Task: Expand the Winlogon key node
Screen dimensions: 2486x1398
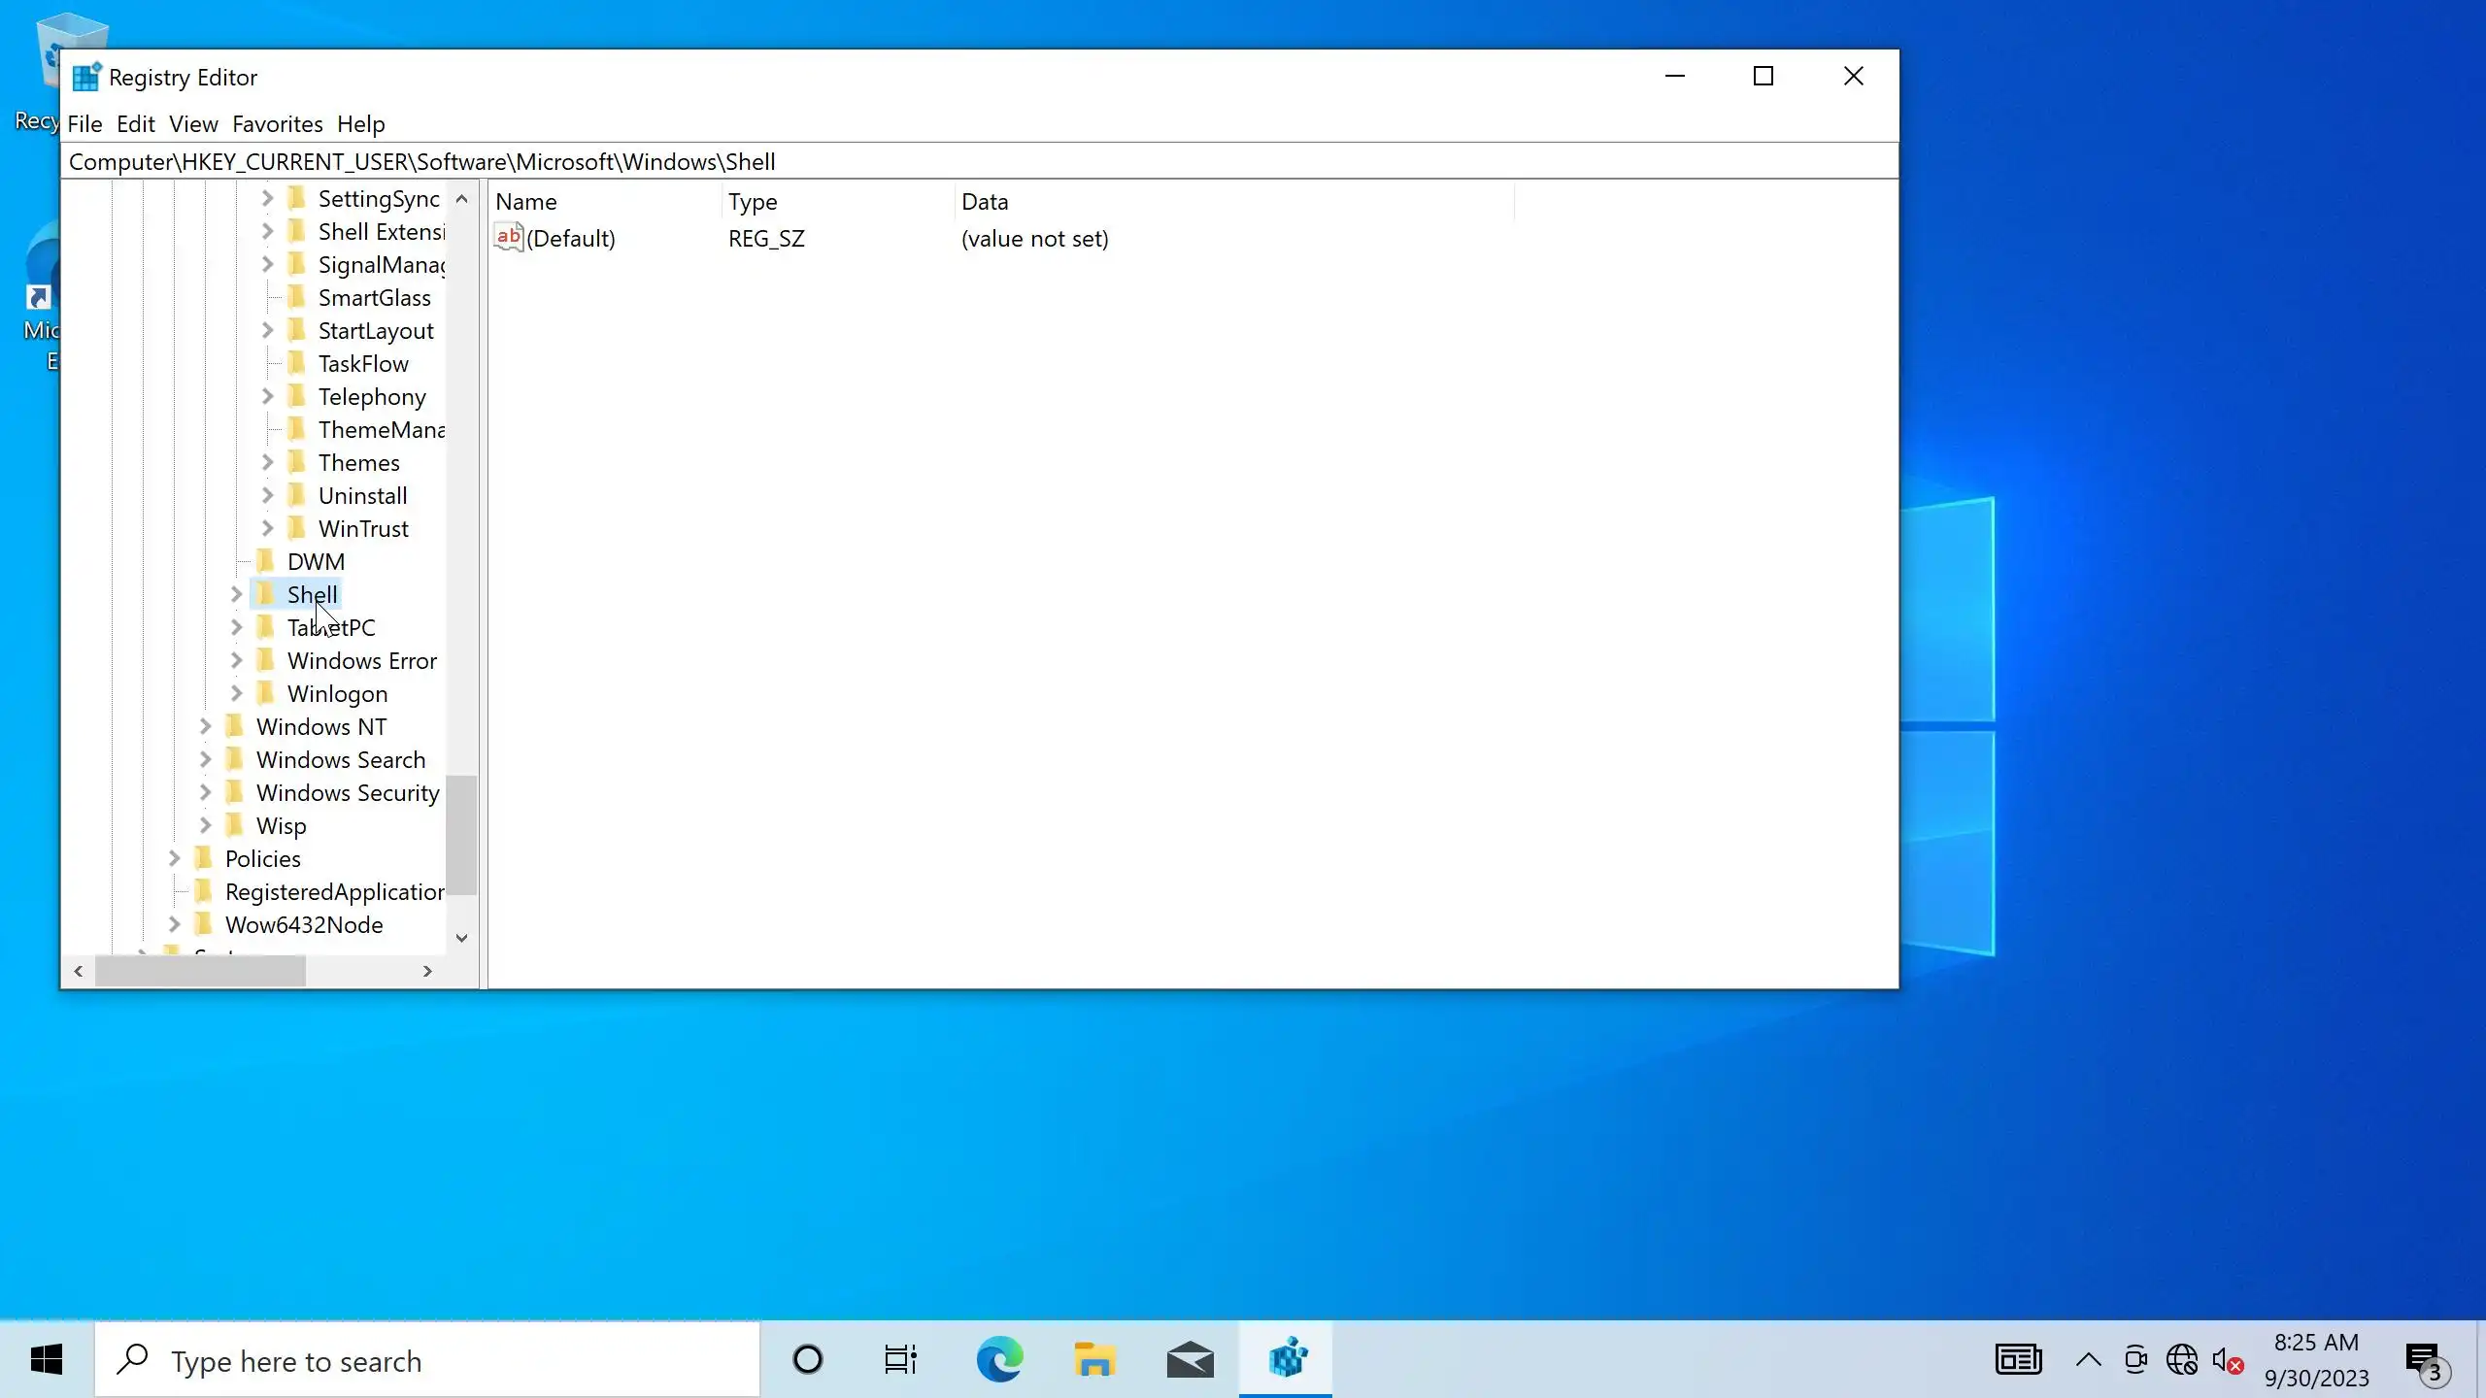Action: tap(236, 693)
